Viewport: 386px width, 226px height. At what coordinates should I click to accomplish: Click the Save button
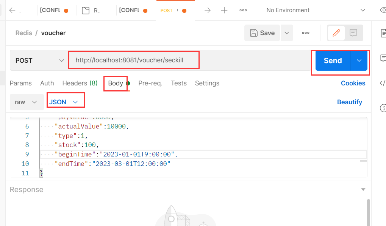262,33
